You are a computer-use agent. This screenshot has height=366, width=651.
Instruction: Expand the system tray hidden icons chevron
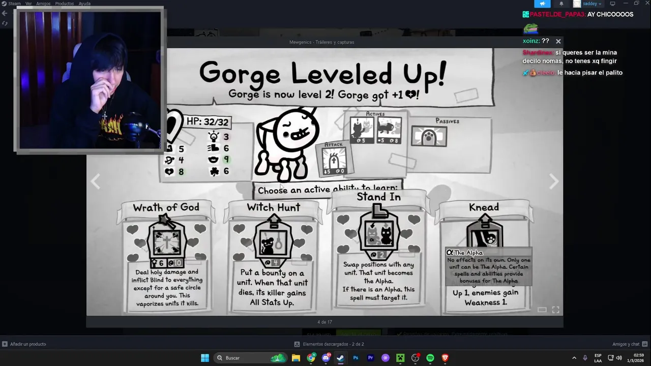coord(574,358)
